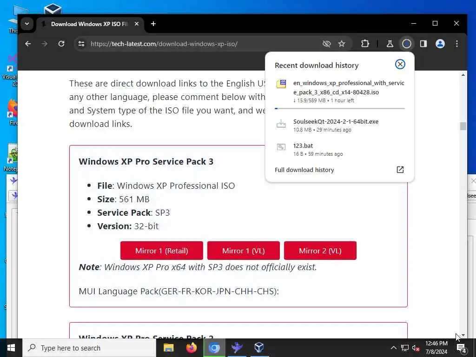Click the Mirror 1 (VL) button
Viewport: 476px width, 357px height.
(x=244, y=251)
